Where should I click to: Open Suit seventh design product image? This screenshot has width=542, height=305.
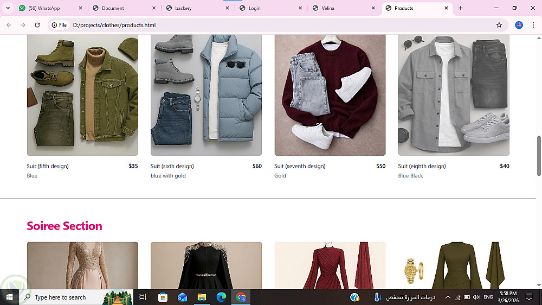click(330, 95)
